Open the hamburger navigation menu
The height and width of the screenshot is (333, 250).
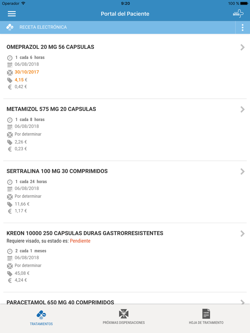pyautogui.click(x=12, y=14)
